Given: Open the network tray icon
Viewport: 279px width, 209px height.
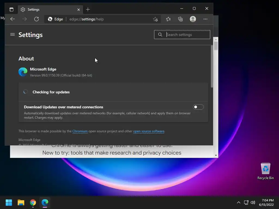Looking at the screenshot, I should [246, 202].
